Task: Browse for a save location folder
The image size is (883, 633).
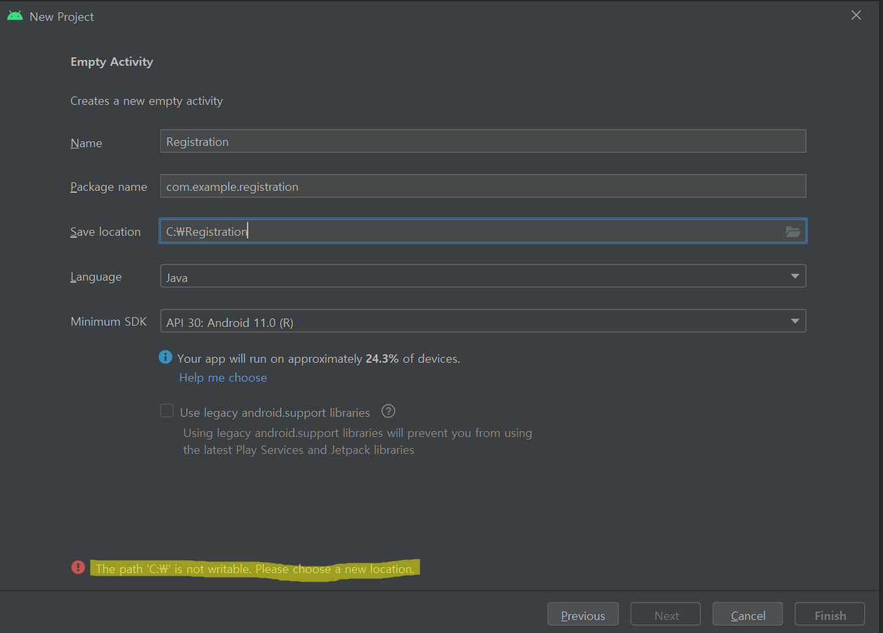Action: pos(792,231)
